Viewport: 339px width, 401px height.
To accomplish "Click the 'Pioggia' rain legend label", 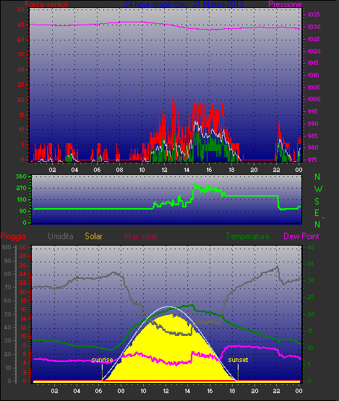I will (13, 236).
